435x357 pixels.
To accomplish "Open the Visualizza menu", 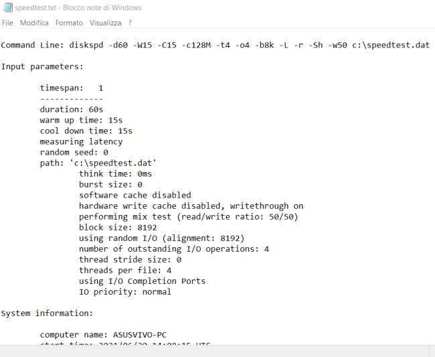I will tap(106, 23).
